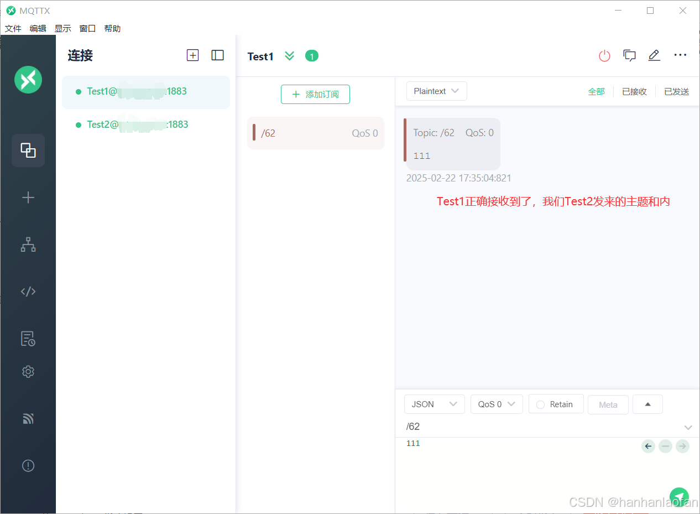700x514 pixels.
Task: Create new connection via sidebar plus icon
Action: [x=28, y=198]
